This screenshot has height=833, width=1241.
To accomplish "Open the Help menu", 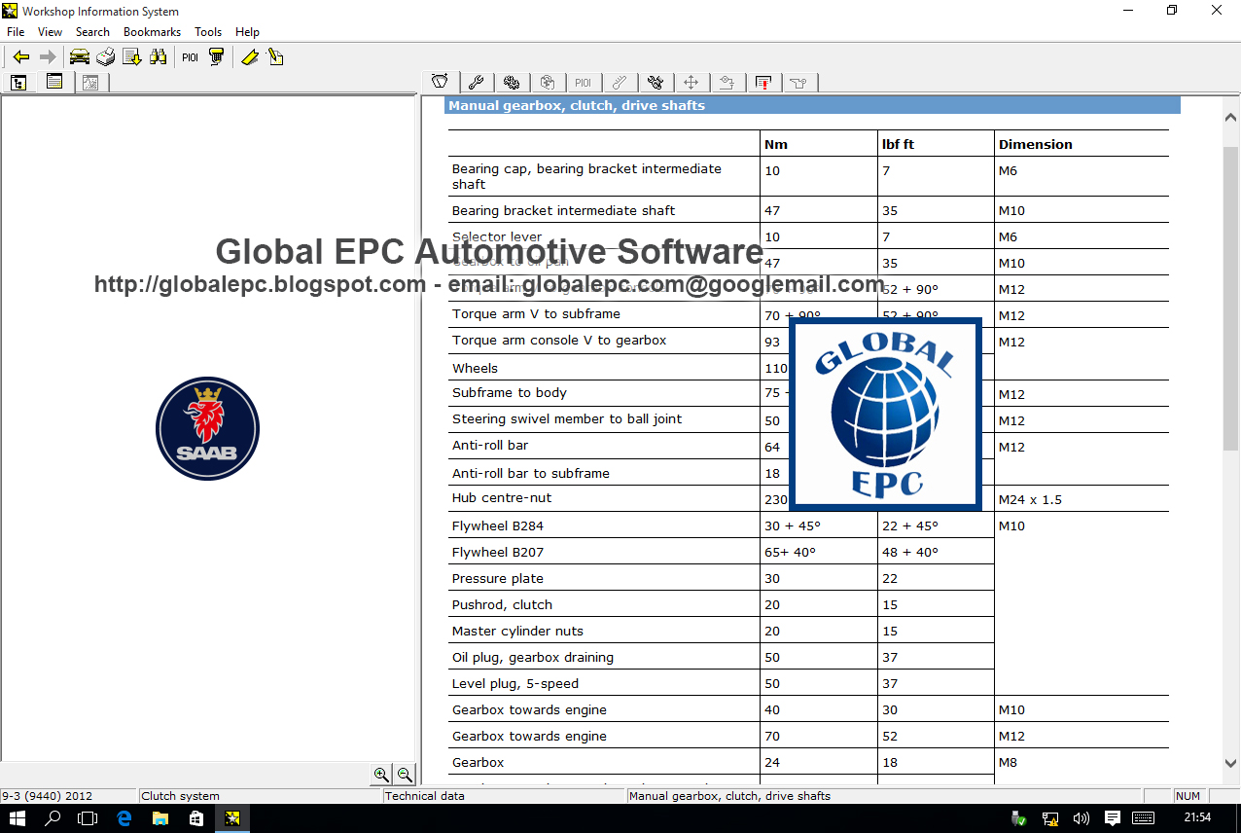I will coord(247,32).
